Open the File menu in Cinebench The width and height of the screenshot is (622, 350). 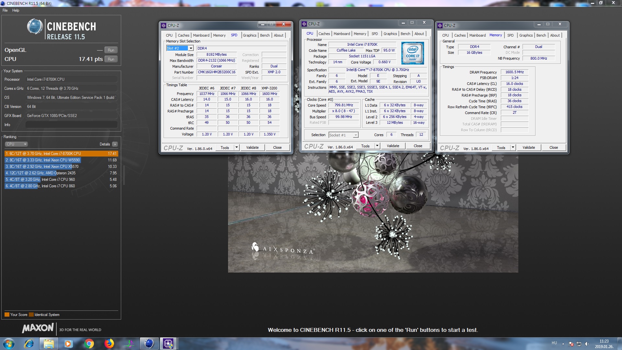tap(5, 10)
